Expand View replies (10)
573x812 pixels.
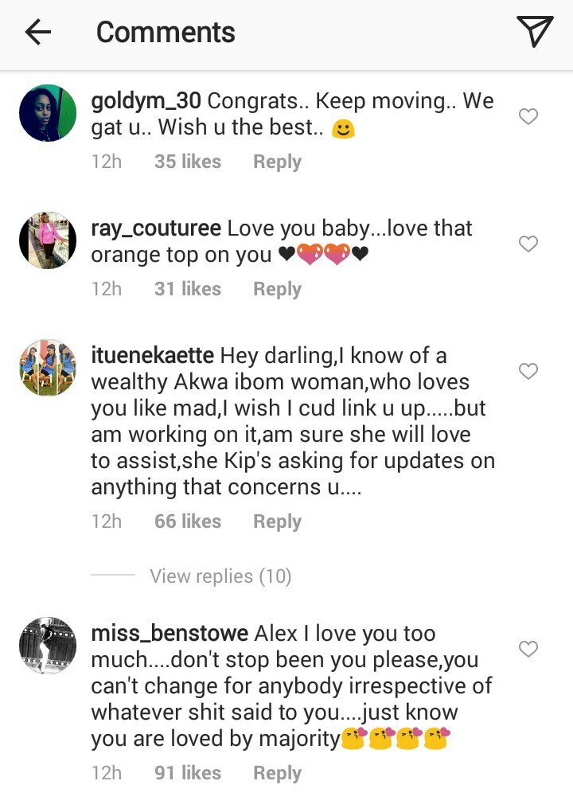[220, 576]
